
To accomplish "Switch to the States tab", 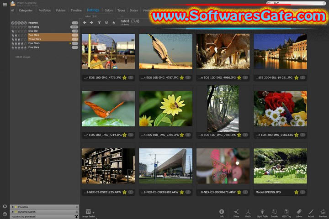I will pyautogui.click(x=133, y=10).
